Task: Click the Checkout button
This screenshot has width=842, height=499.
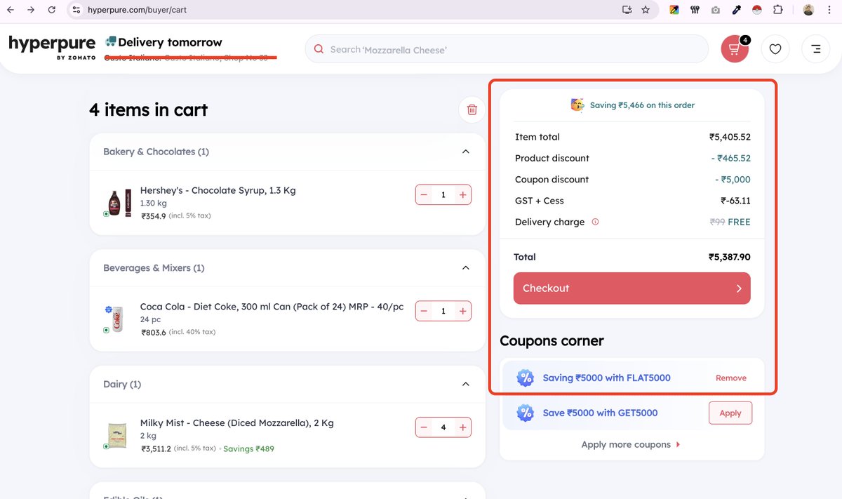Action: (x=632, y=288)
